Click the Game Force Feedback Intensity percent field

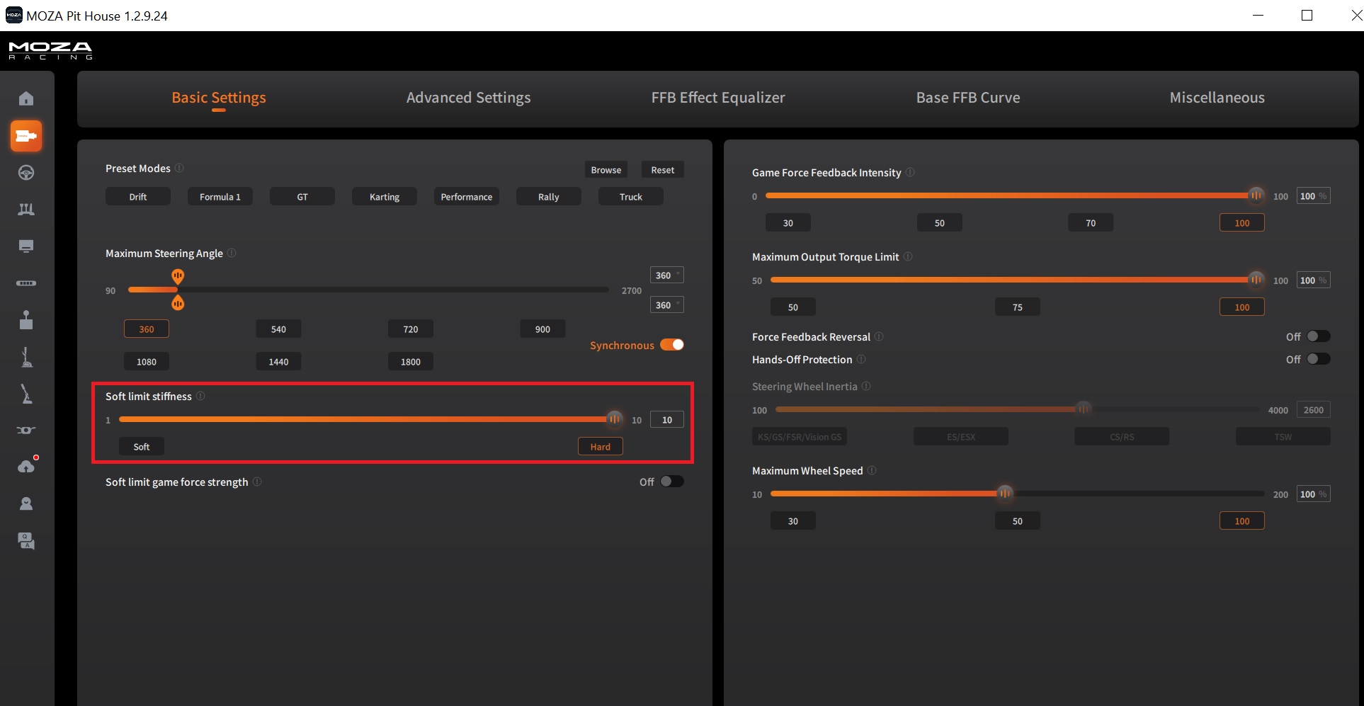tap(1314, 196)
